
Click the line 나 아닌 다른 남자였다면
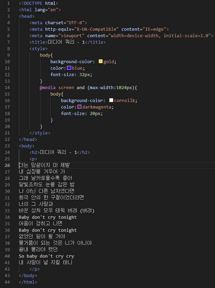pos(46,191)
